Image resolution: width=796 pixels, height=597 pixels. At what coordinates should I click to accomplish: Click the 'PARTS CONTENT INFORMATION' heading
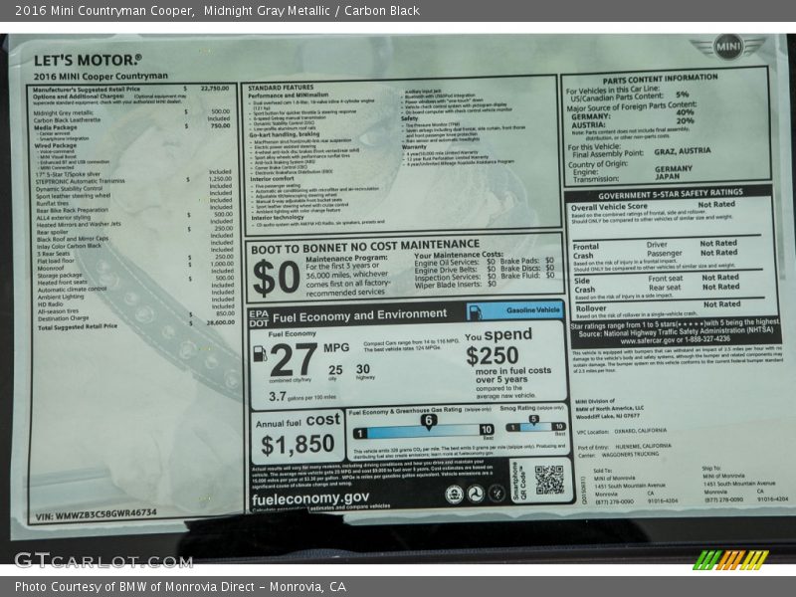[x=660, y=79]
